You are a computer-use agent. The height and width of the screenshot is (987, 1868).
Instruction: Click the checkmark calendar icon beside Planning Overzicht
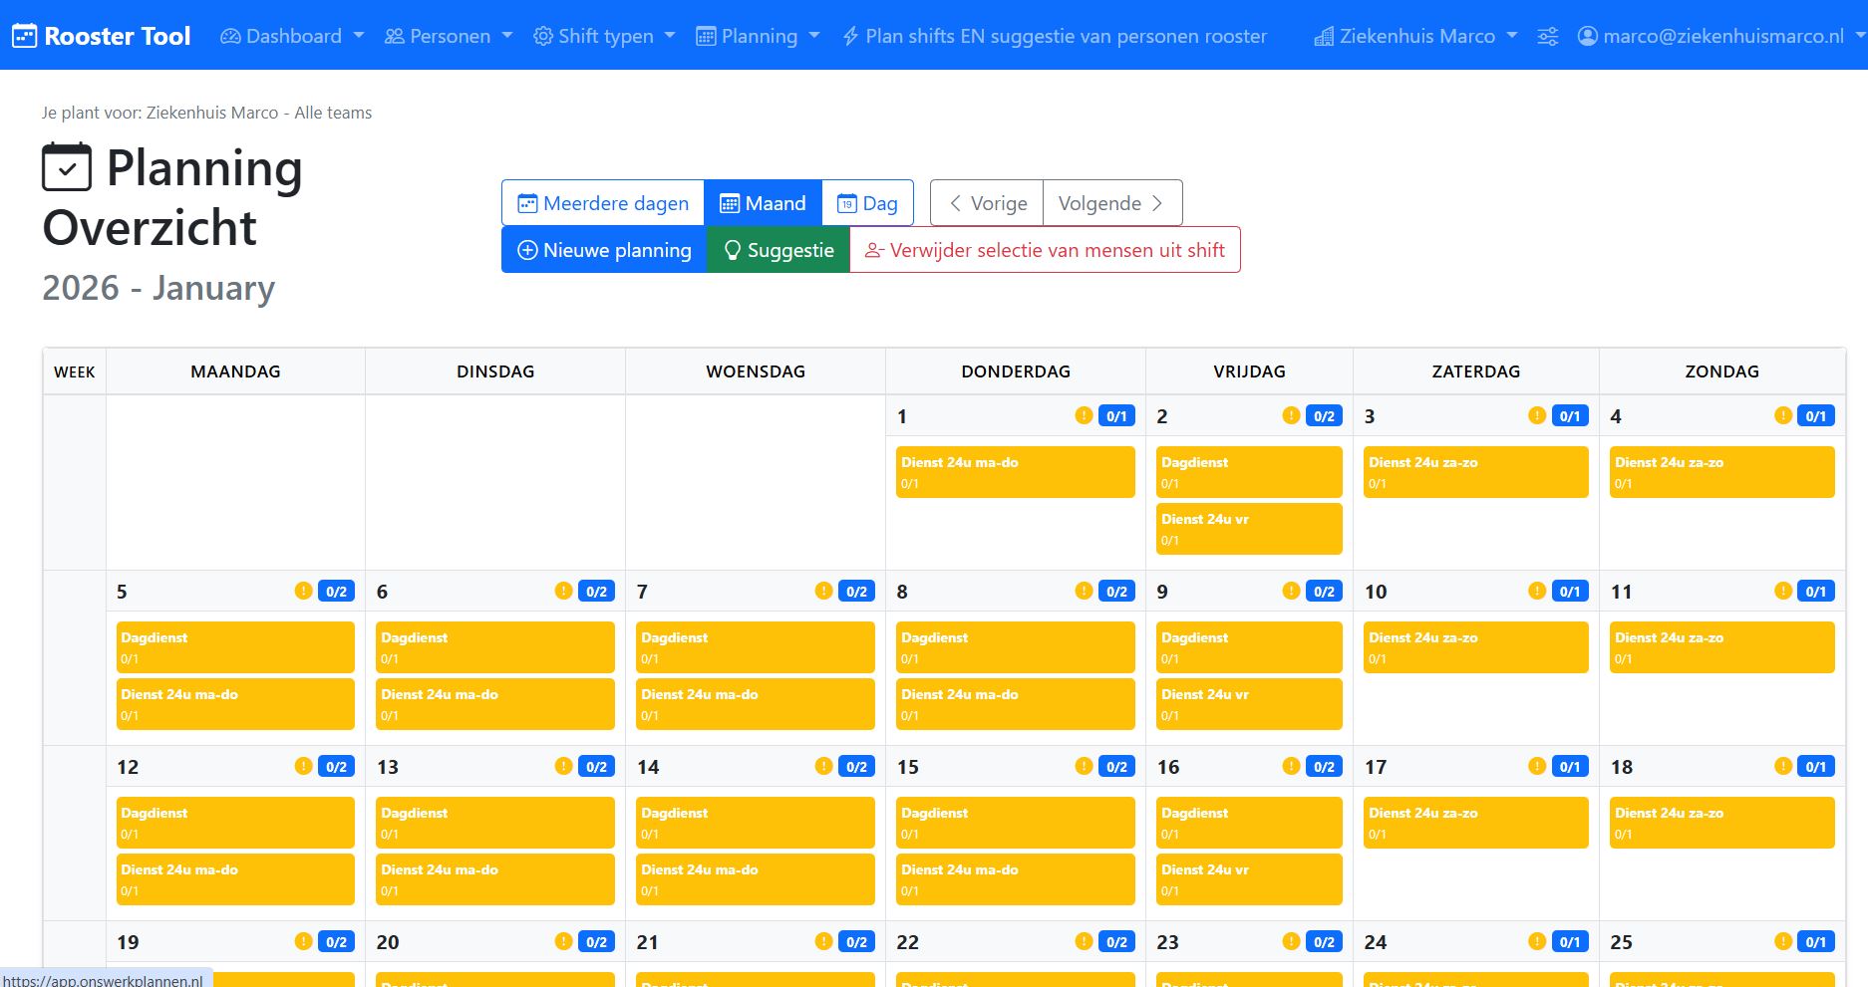point(66,168)
